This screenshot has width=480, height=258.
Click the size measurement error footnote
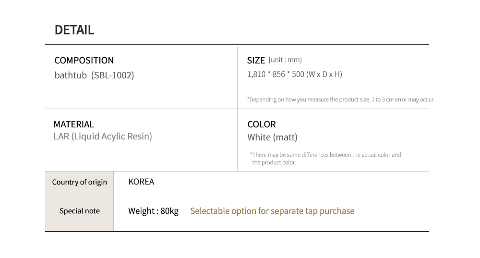pyautogui.click(x=341, y=99)
